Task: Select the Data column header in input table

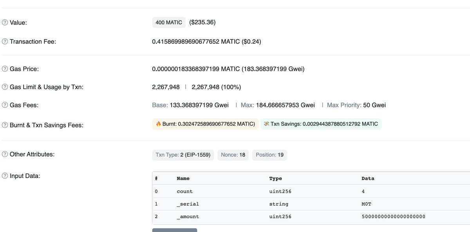Action: 368,178
